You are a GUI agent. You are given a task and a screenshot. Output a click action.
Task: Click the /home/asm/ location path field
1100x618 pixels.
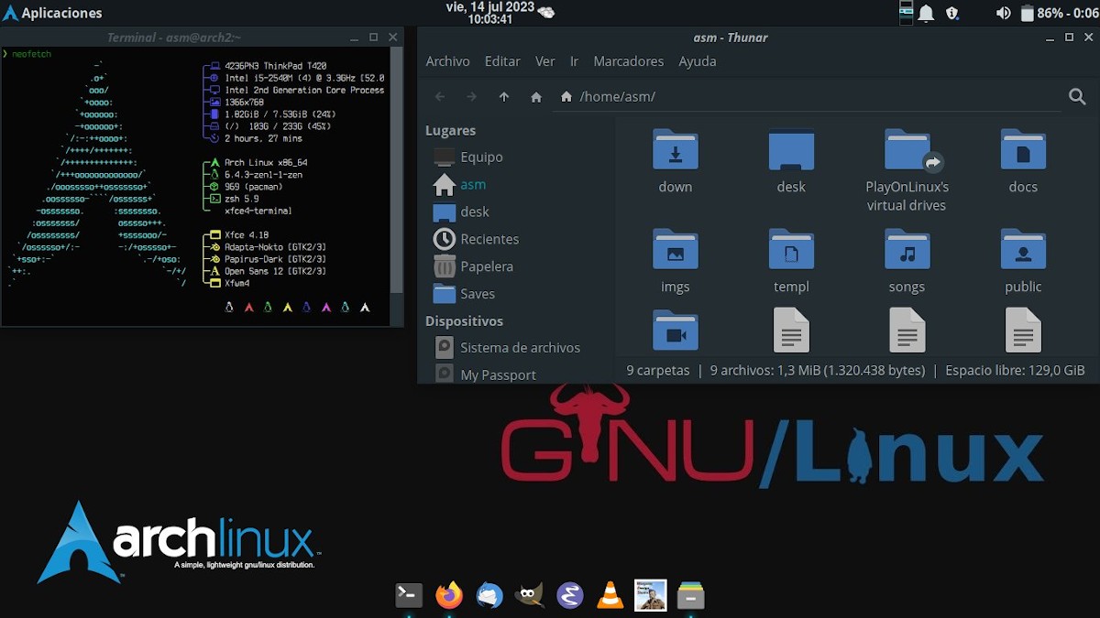[x=807, y=96]
